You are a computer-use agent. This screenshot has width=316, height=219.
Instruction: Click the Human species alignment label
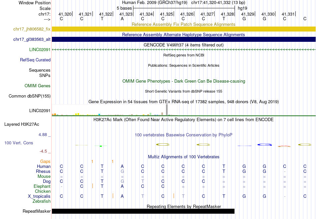point(44,166)
